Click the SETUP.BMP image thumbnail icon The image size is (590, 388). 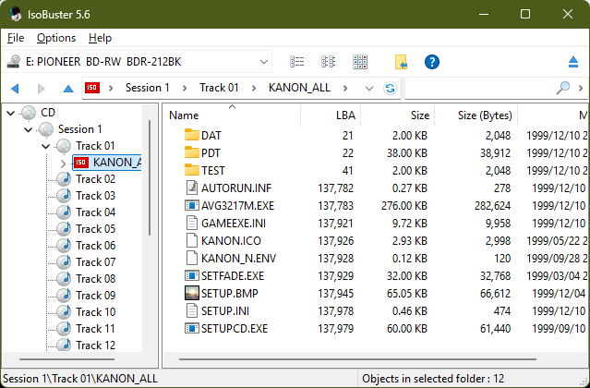tap(192, 293)
